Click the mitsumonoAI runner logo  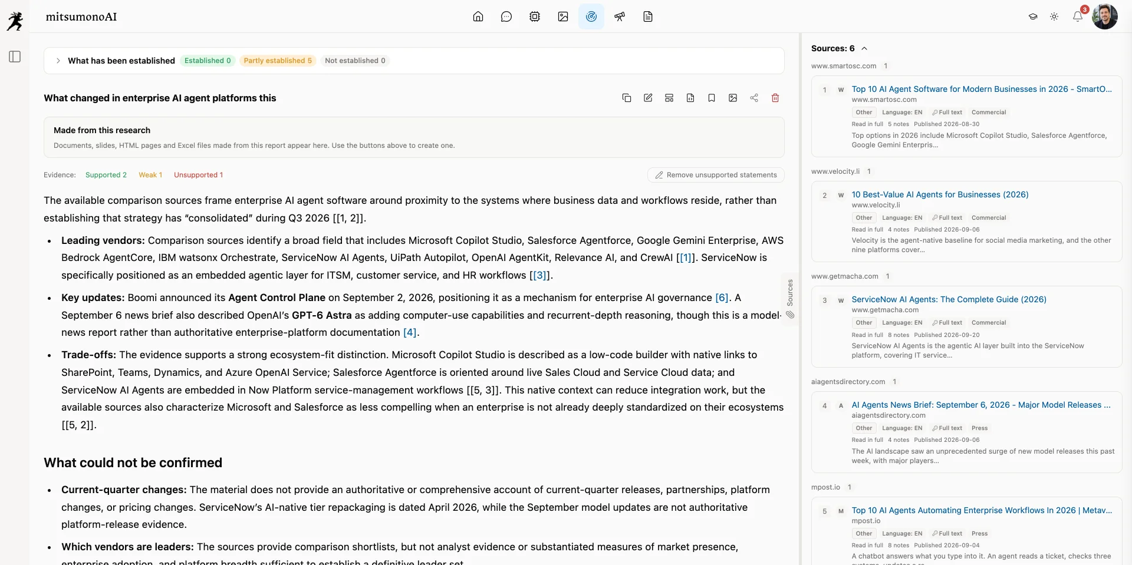(15, 21)
